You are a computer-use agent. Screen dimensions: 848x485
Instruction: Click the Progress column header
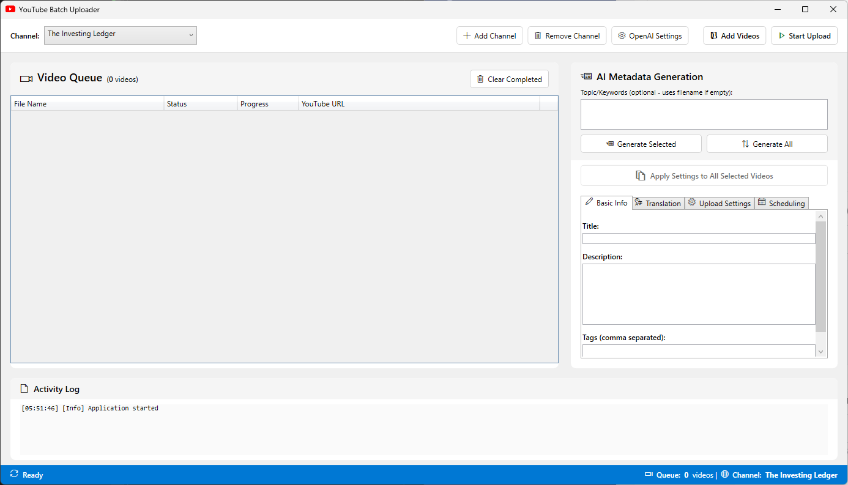point(268,103)
